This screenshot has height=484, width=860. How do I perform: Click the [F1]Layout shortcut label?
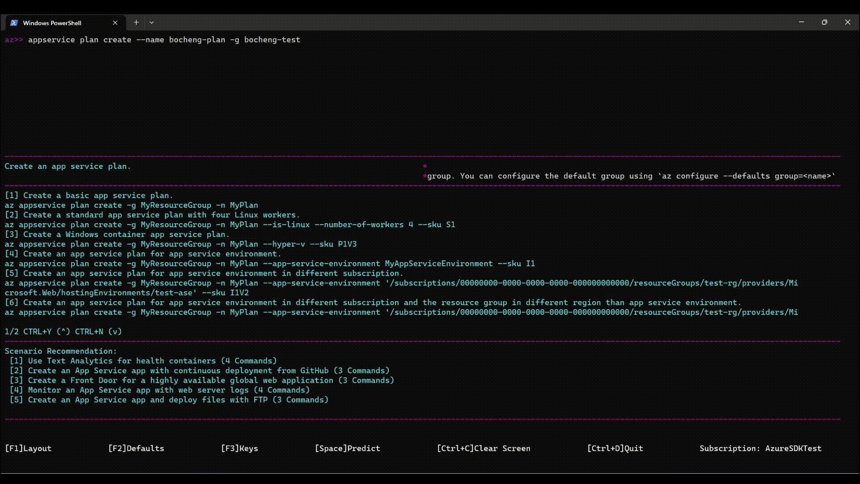(28, 449)
